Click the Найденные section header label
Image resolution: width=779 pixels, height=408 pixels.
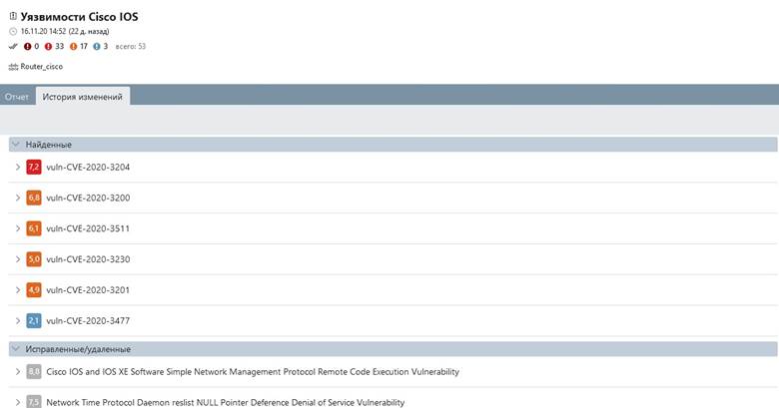click(49, 145)
